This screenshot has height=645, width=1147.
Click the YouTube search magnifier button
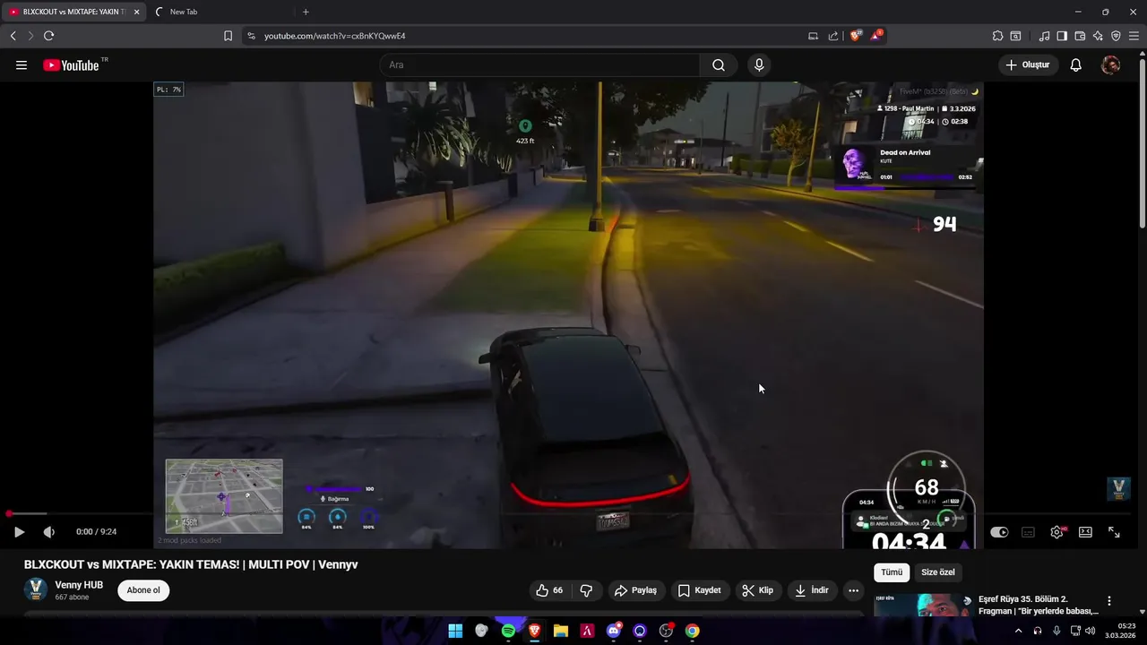(719, 64)
